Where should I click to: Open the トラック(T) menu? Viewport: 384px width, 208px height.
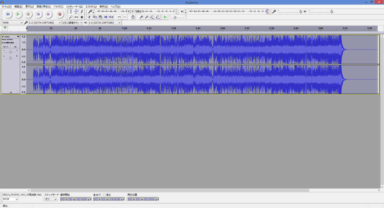[x=58, y=7]
